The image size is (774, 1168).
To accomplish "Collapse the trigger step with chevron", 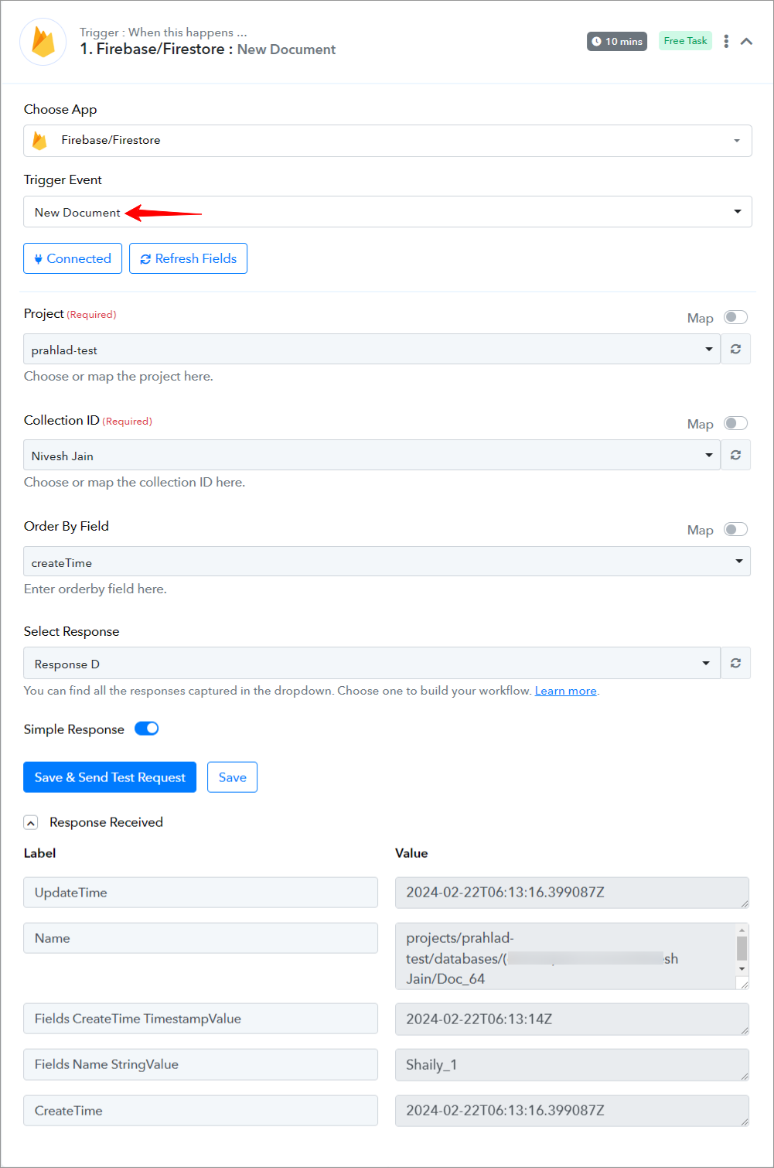I will click(x=746, y=41).
